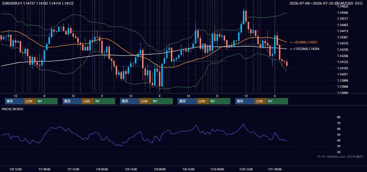Click price axis label 1.14206
Image resolution: width=367 pixels, height=172 pixels.
coord(343,56)
